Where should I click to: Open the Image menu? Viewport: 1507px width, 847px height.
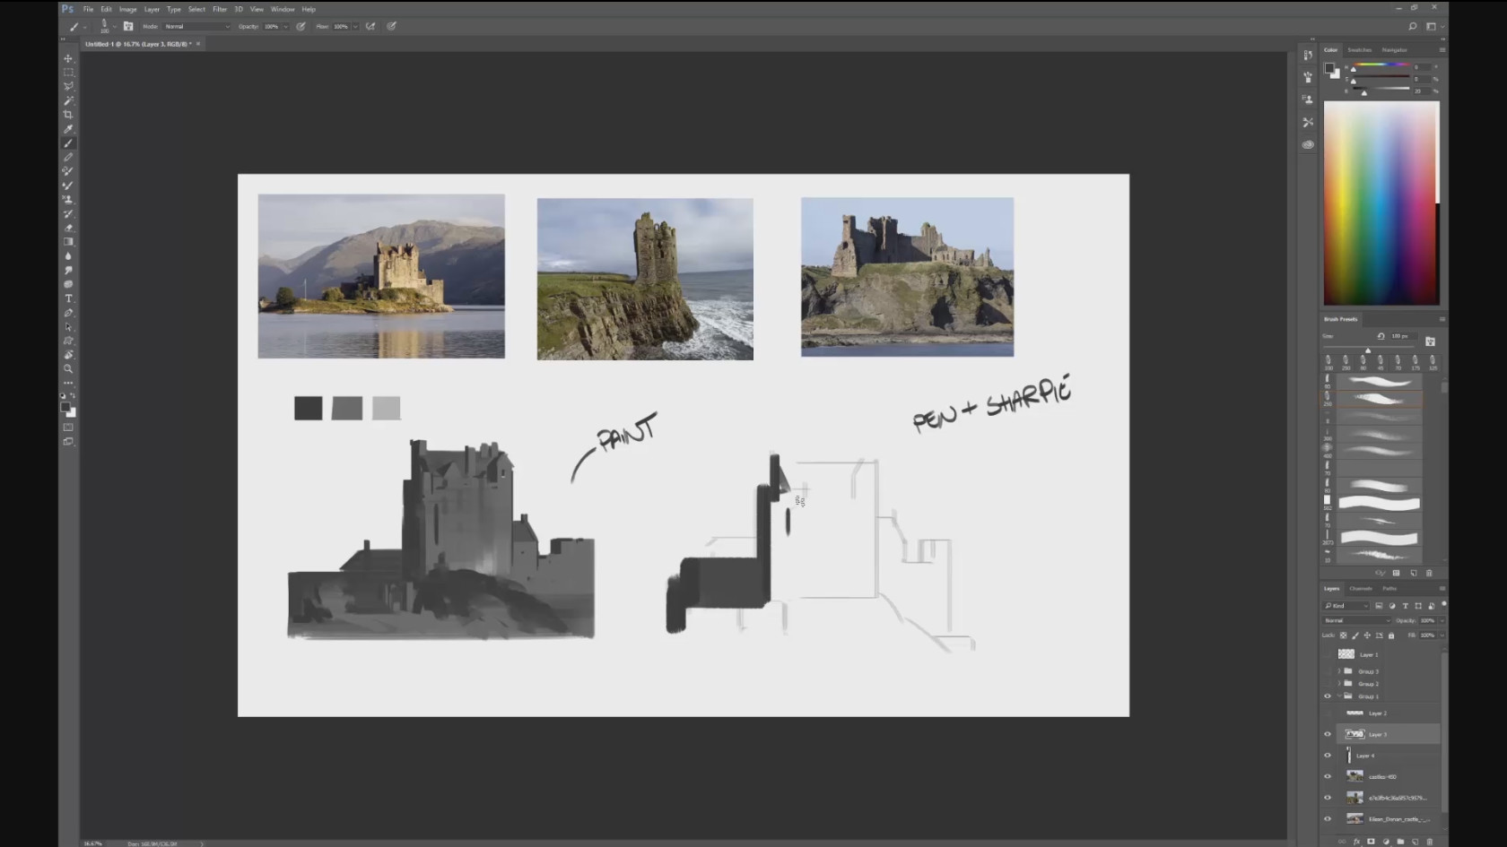pyautogui.click(x=128, y=9)
